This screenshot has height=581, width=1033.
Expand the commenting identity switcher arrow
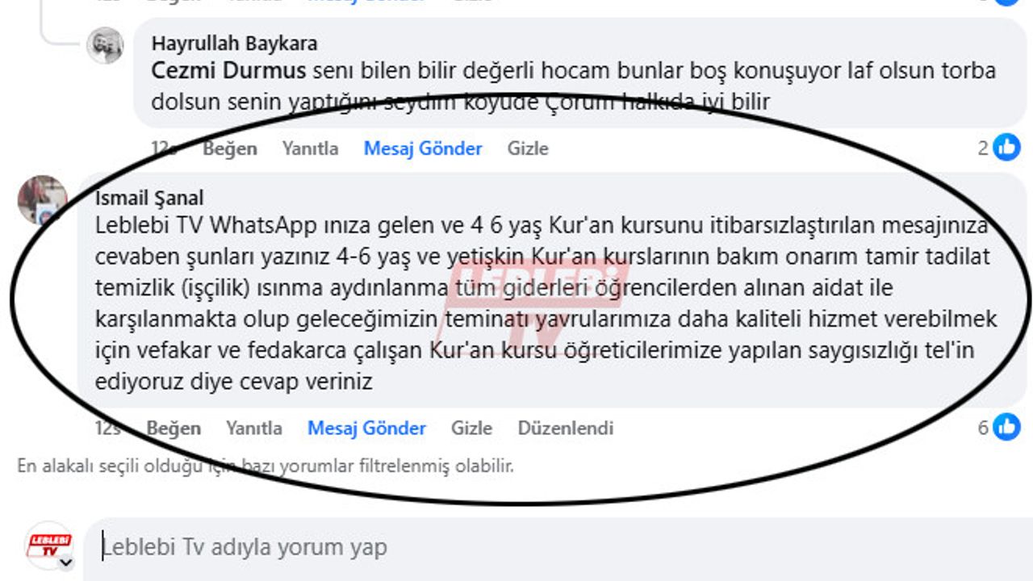[x=66, y=562]
